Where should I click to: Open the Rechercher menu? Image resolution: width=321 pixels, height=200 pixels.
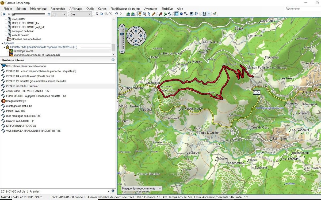click(x=58, y=9)
